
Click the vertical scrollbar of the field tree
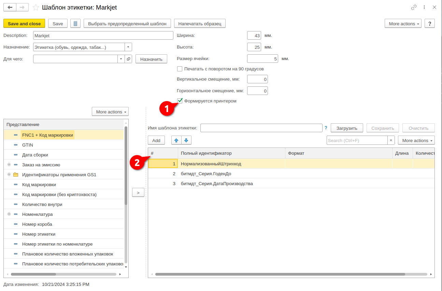[126, 166]
